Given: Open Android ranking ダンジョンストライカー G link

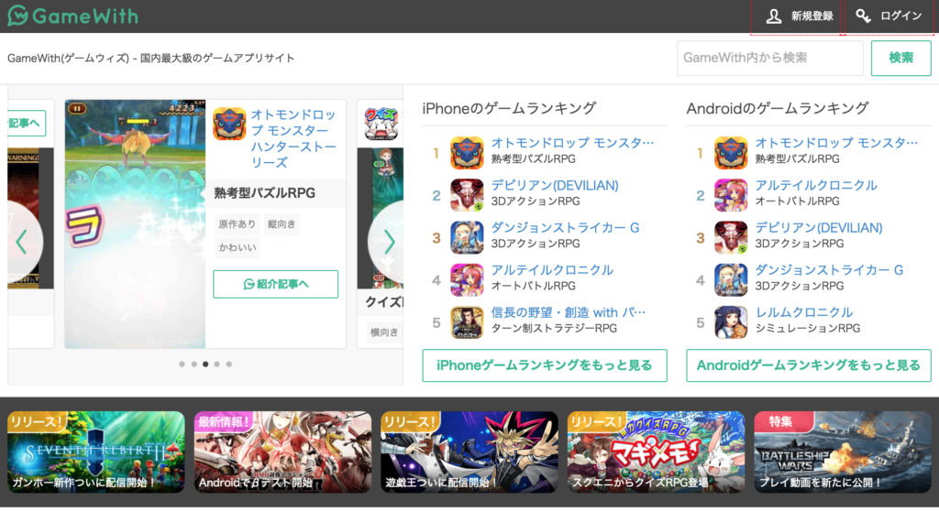Looking at the screenshot, I should (829, 270).
